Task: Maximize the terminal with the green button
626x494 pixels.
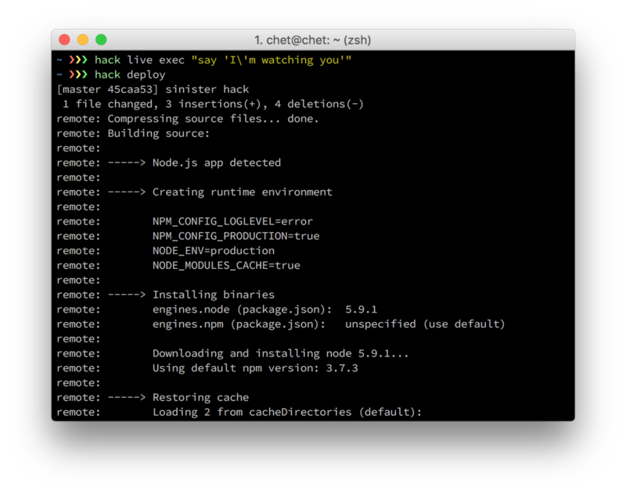Action: pyautogui.click(x=101, y=40)
